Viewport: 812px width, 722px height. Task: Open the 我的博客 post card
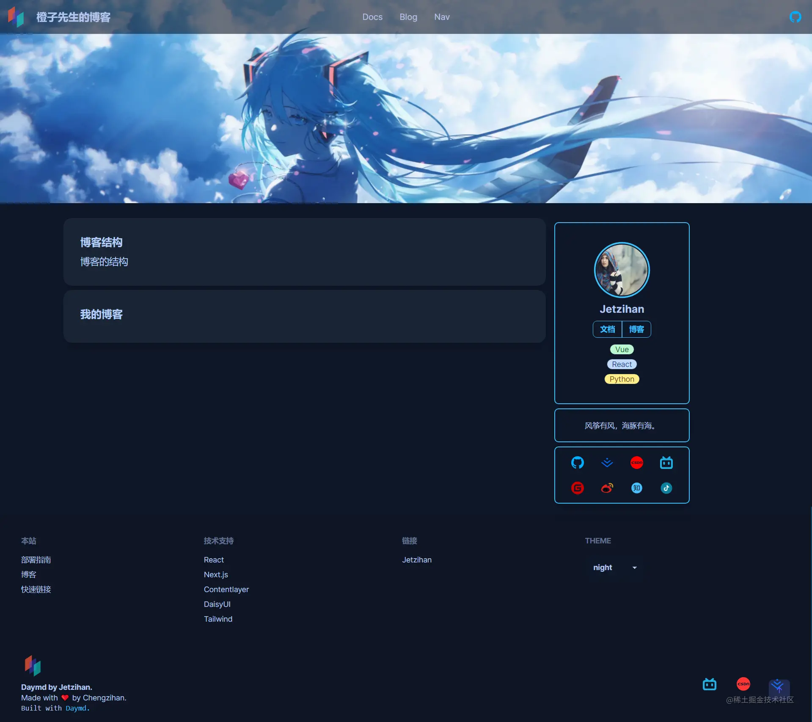304,316
